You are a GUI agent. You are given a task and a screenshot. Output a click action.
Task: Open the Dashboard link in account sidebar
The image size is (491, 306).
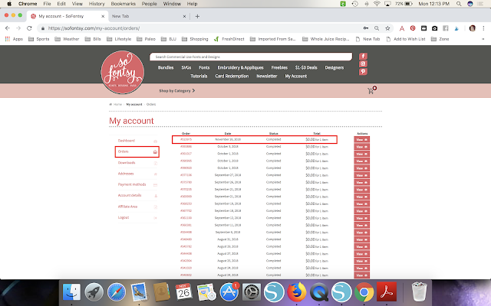[x=126, y=141]
